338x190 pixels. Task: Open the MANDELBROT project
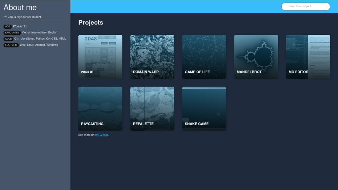pos(256,57)
